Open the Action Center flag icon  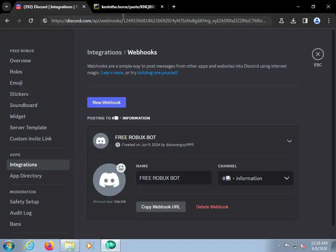287,245
